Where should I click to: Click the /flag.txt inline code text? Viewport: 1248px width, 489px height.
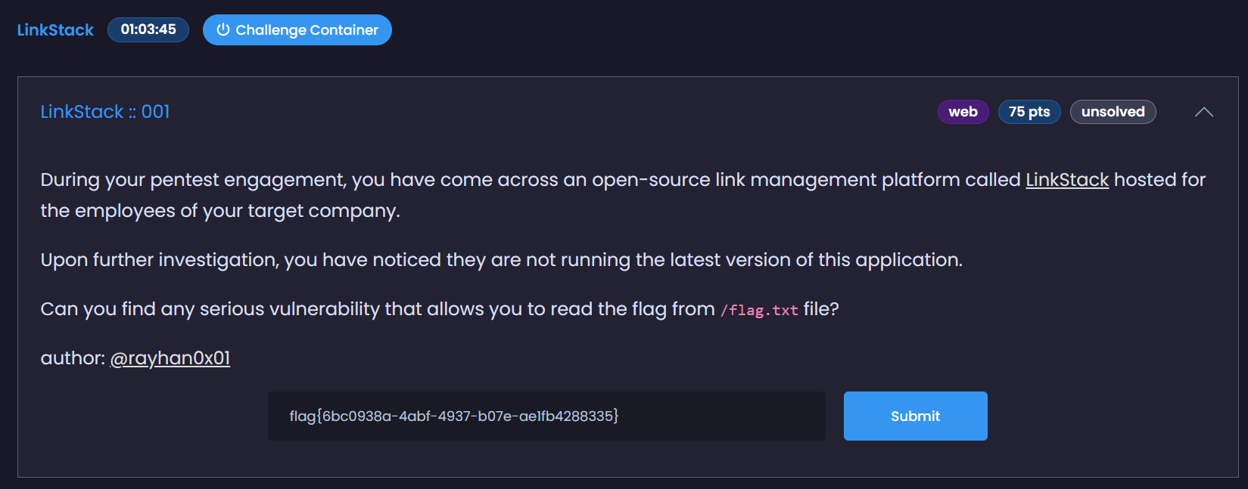[x=759, y=310]
